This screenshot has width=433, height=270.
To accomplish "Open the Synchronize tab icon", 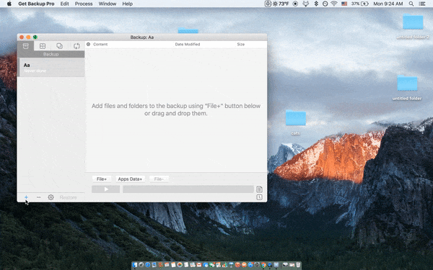I will click(x=76, y=46).
